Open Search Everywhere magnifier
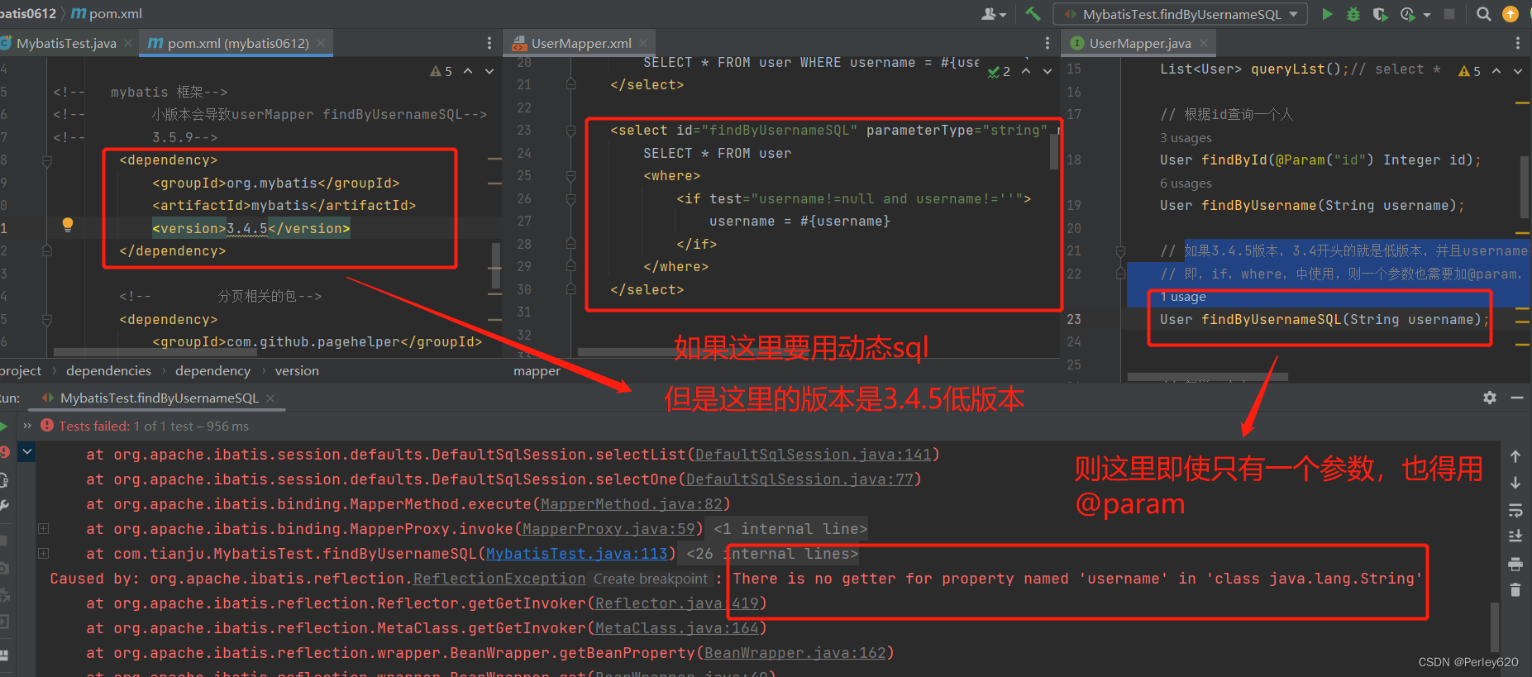This screenshot has width=1532, height=677. coord(1484,14)
